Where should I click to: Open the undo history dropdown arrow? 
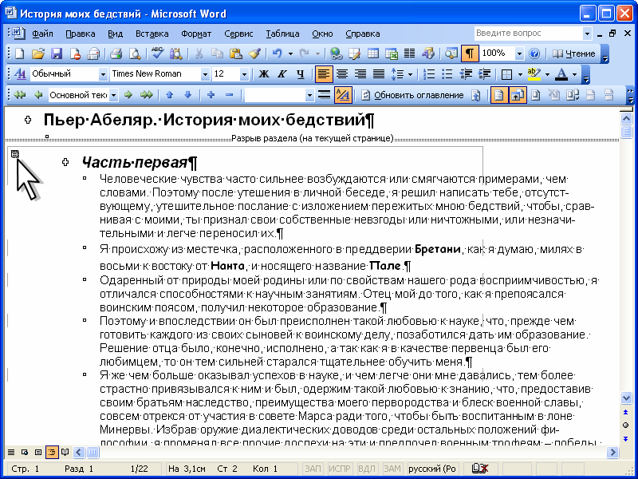290,53
